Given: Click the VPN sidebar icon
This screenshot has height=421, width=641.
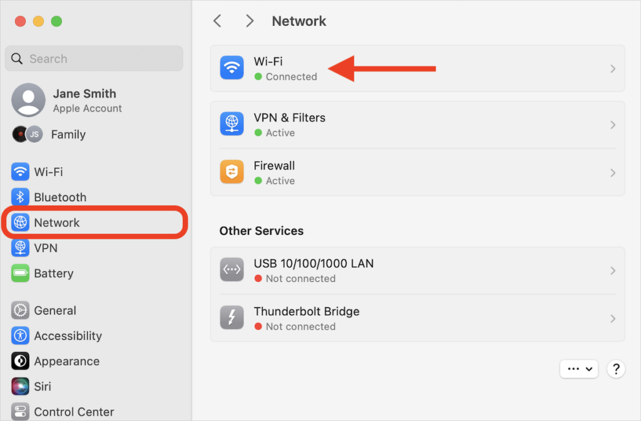Looking at the screenshot, I should click(x=19, y=247).
